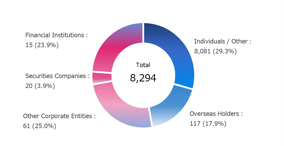Click the "Total" heading in chart center

point(143,65)
